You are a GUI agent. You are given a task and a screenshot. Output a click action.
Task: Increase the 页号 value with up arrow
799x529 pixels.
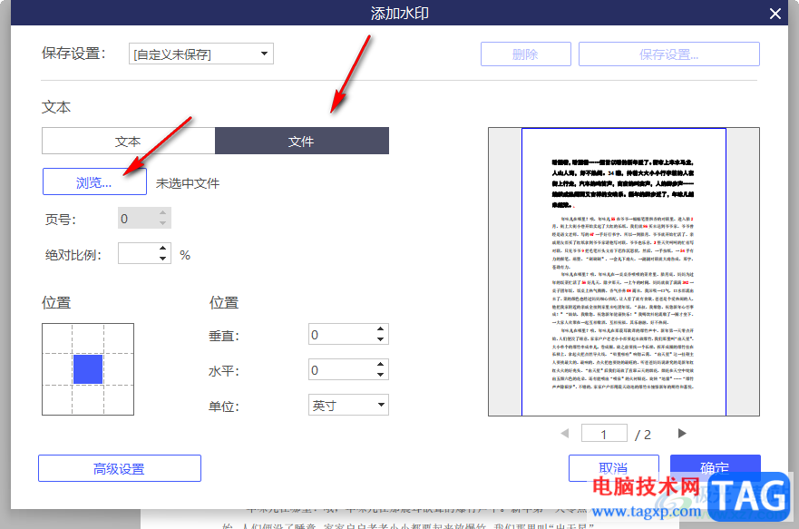pyautogui.click(x=163, y=212)
